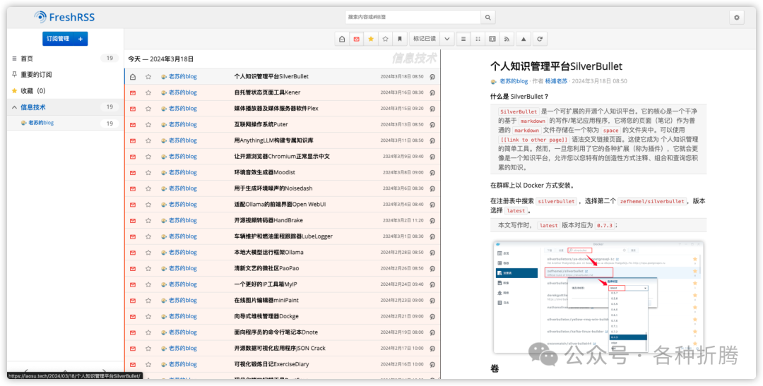Image resolution: width=763 pixels, height=386 pixels.
Task: Click the external link icon on the Plex row
Action: coord(432,109)
